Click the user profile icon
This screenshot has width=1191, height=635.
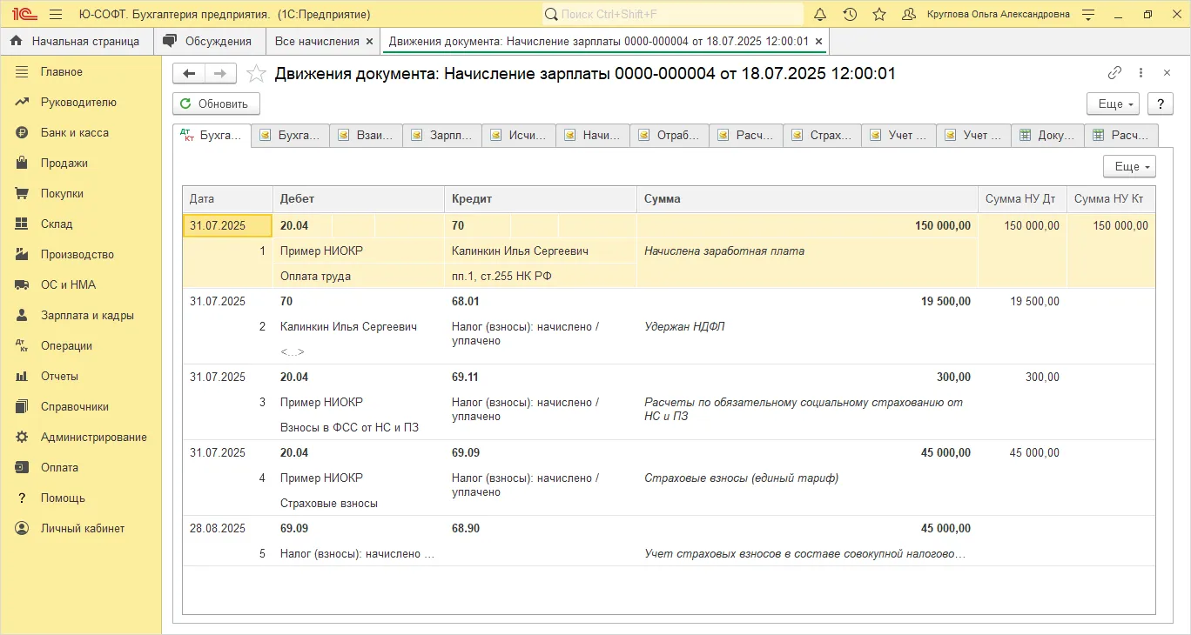(x=910, y=15)
